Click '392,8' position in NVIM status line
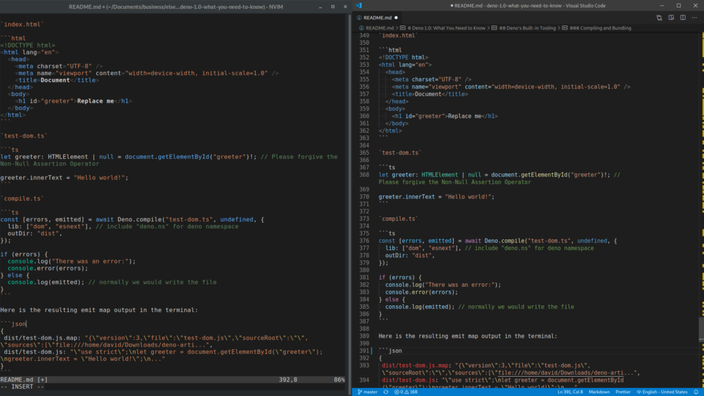The width and height of the screenshot is (704, 396). [x=288, y=379]
